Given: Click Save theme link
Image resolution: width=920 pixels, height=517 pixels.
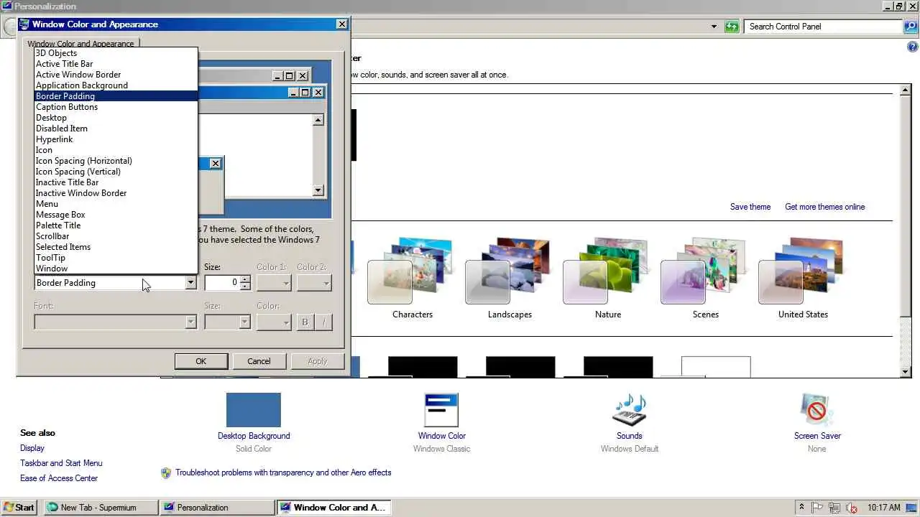Looking at the screenshot, I should (750, 207).
